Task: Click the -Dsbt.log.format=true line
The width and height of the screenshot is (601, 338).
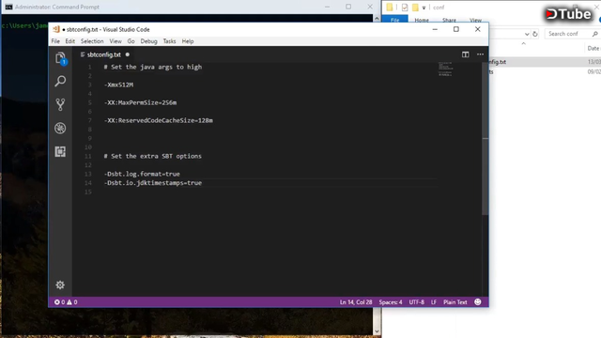Action: (142, 174)
